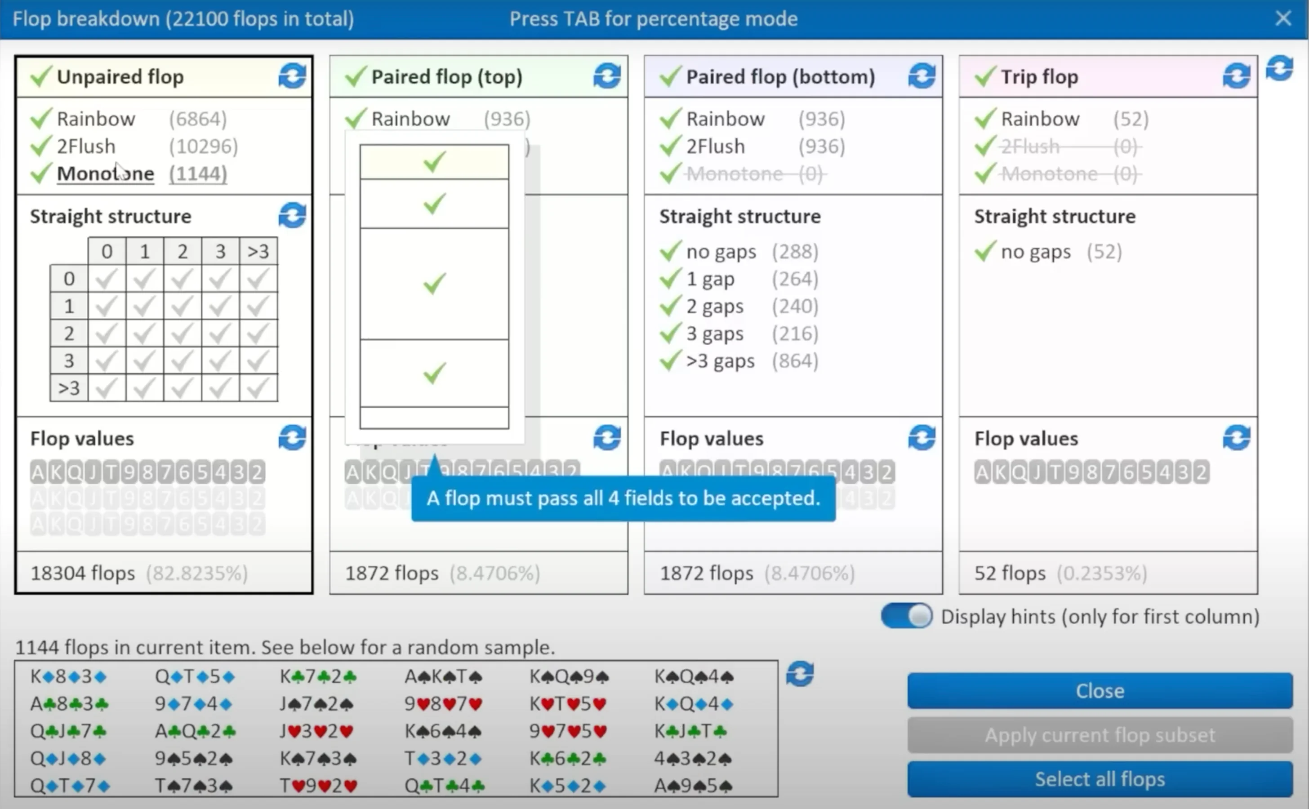Toggle Display hints switch
Image resolution: width=1309 pixels, height=809 pixels.
[907, 616]
